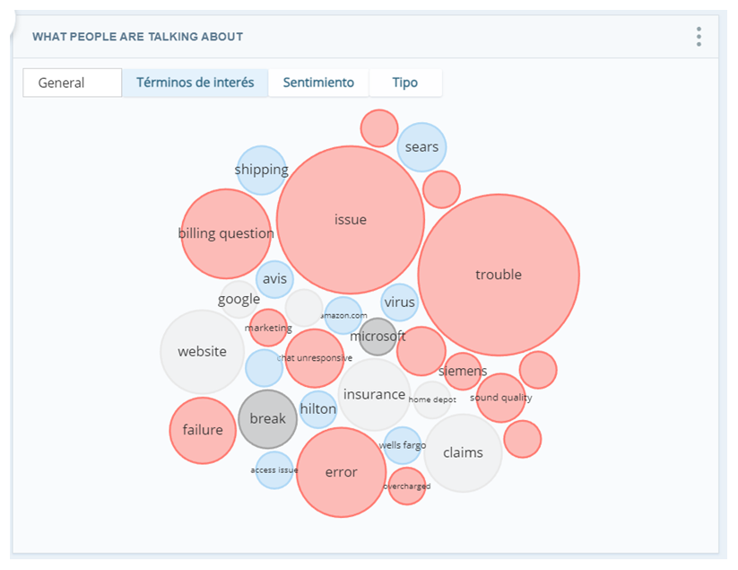Select the 'sears' bubble

point(421,147)
